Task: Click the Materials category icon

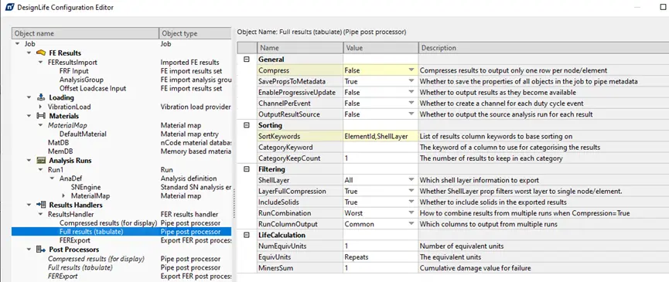Action: 41,116
